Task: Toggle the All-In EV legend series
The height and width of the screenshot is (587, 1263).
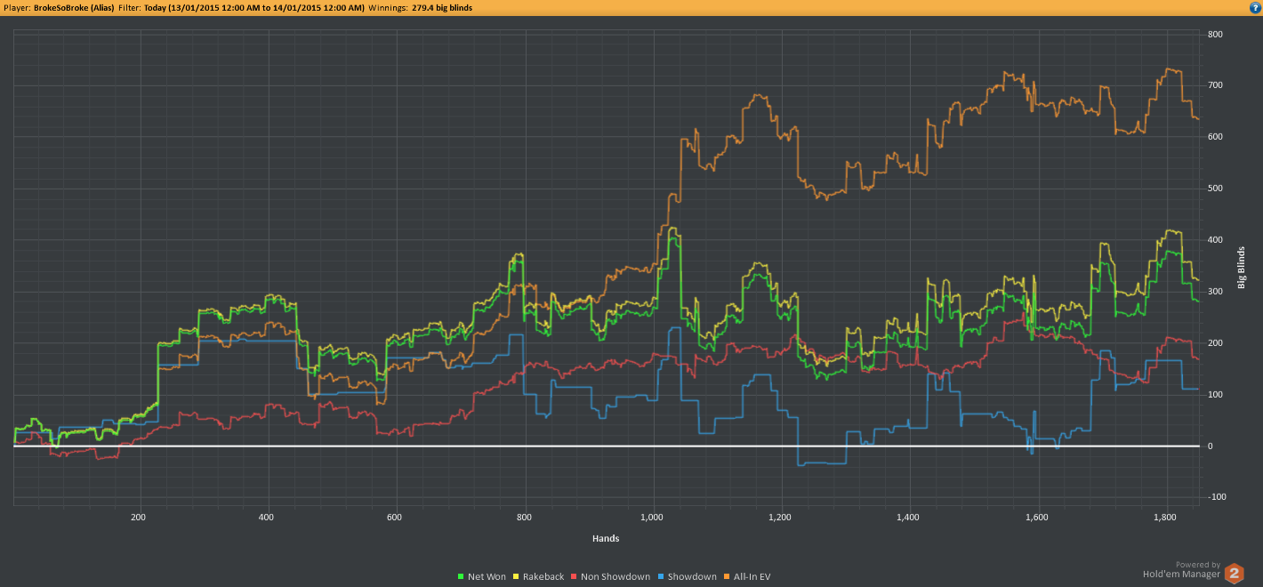Action: pos(747,576)
